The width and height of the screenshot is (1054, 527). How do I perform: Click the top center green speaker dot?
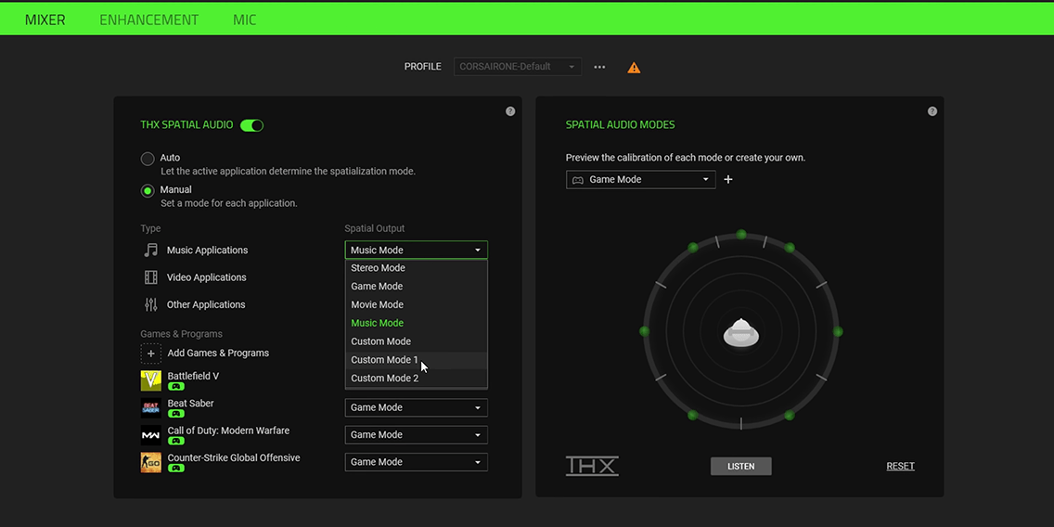point(741,235)
